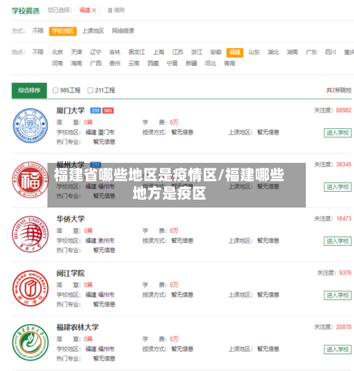The image size is (354, 371).
Task: Choose 天津 location filter
Action: (x=76, y=52)
